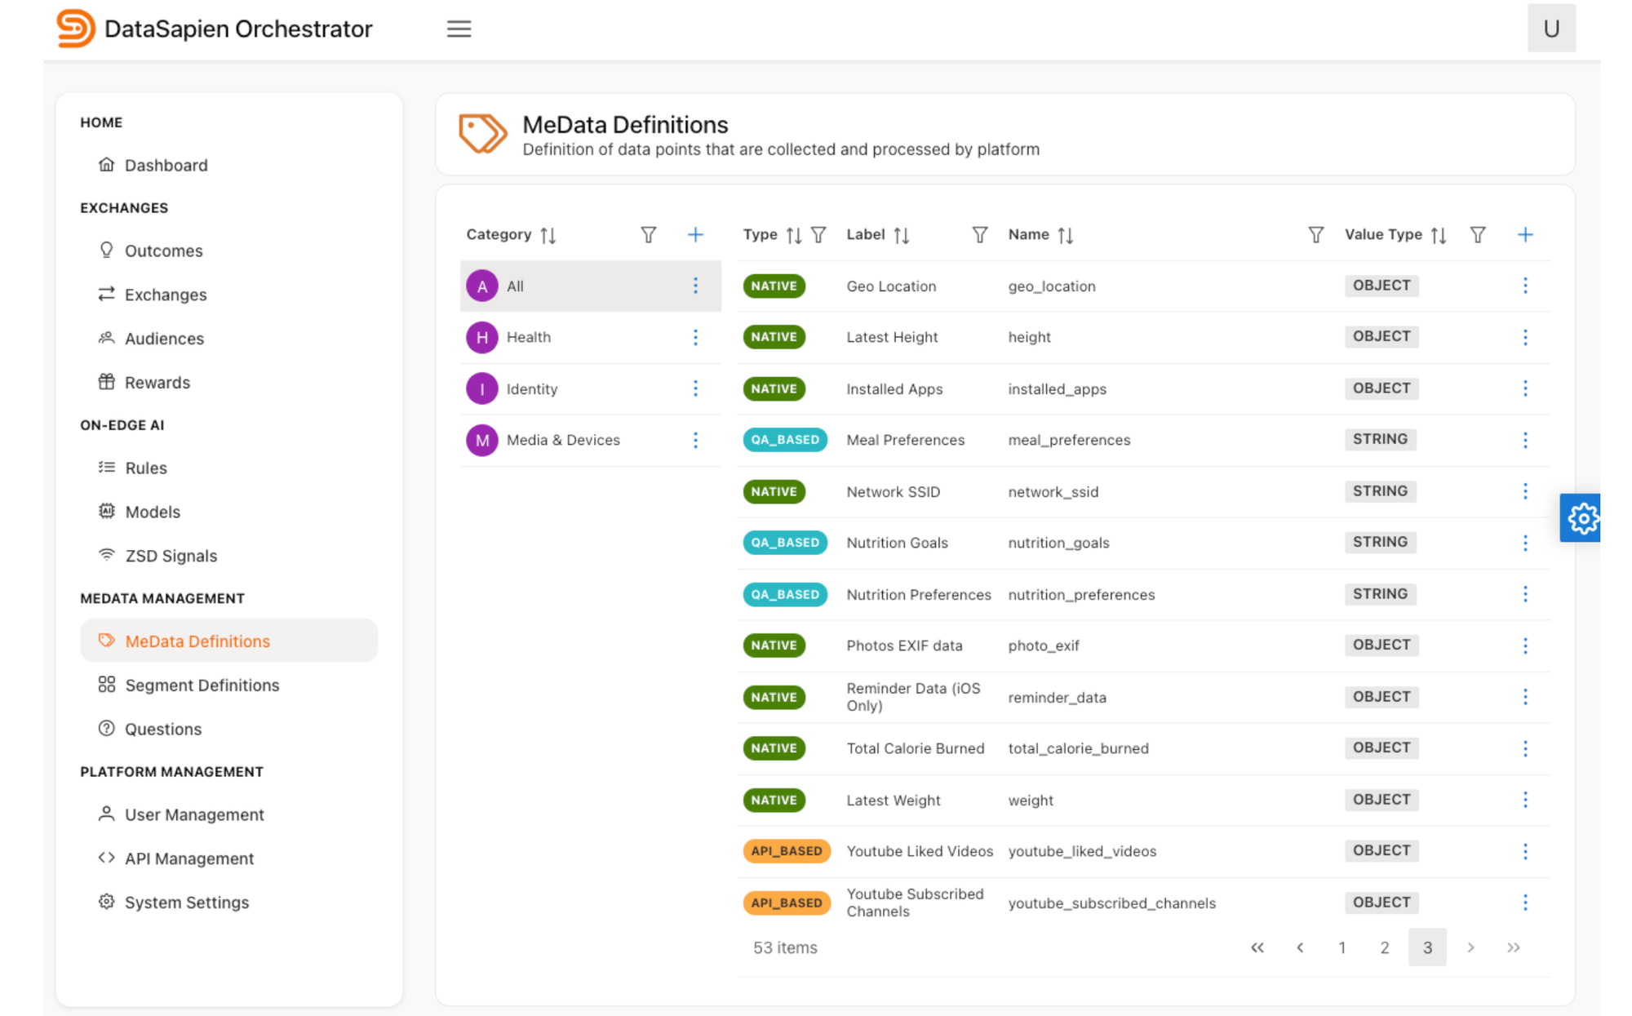Go to page 2 of the definitions table

tap(1384, 947)
